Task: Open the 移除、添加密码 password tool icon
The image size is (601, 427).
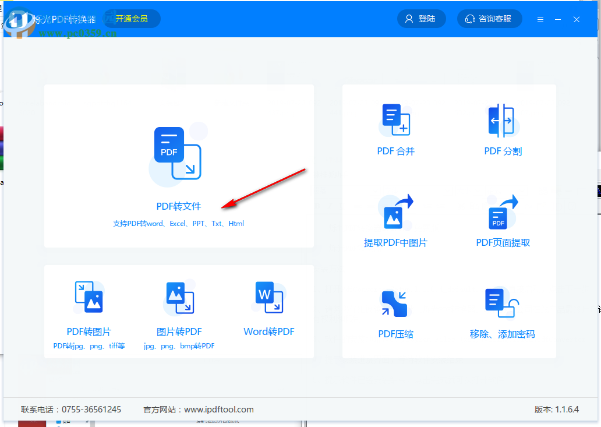Action: pos(502,303)
